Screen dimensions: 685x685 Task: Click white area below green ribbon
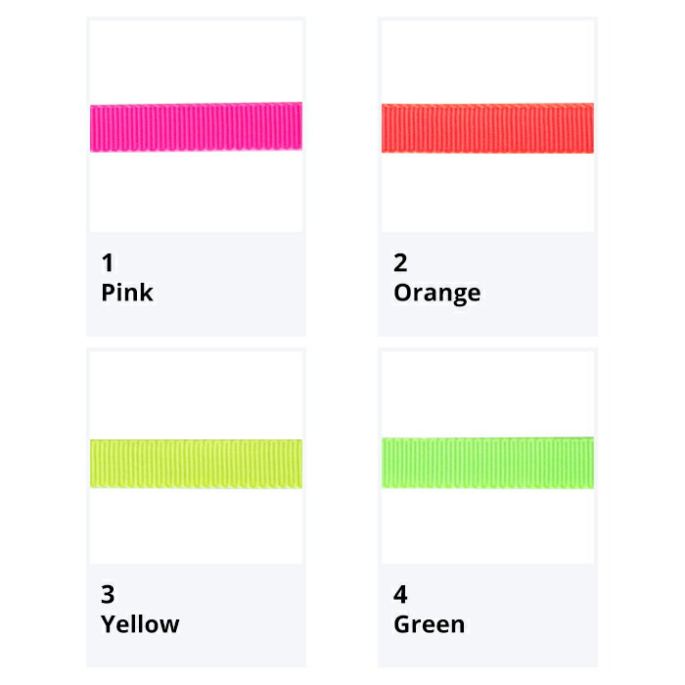(x=487, y=526)
